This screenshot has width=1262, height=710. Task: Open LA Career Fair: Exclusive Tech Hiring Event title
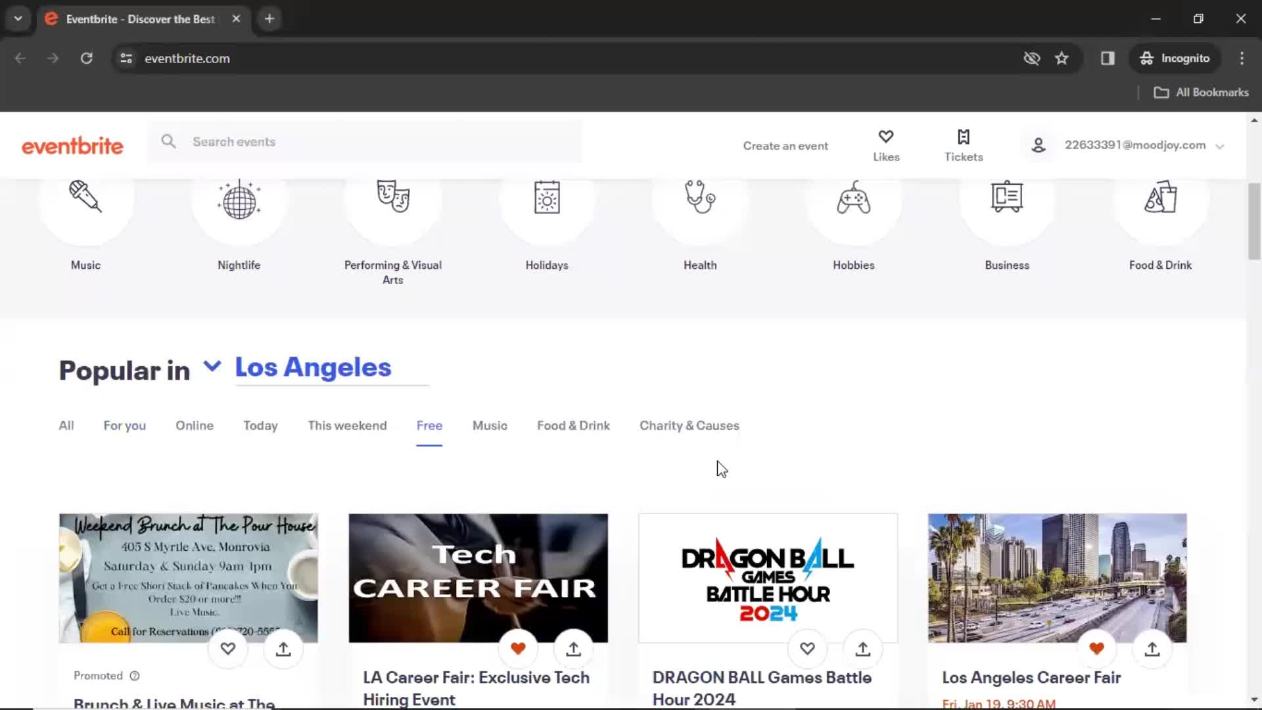click(477, 688)
